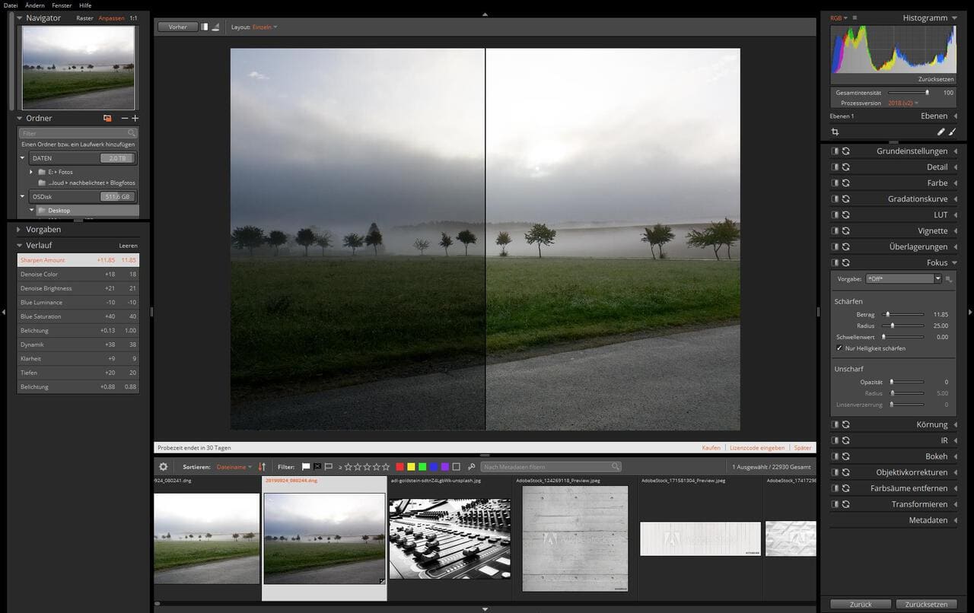Uncheck 'Nur Helligkeit schärfen' checkbox
This screenshot has height=613, width=974.
point(839,348)
